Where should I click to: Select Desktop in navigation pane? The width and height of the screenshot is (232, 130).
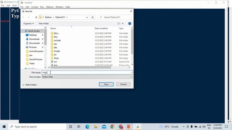[33, 35]
